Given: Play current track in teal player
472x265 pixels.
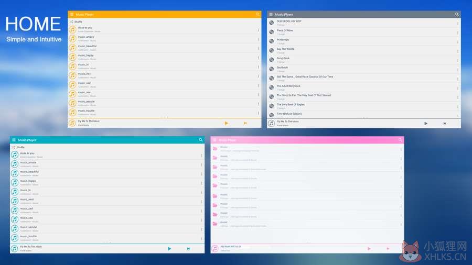Looking at the screenshot, I should [169, 249].
